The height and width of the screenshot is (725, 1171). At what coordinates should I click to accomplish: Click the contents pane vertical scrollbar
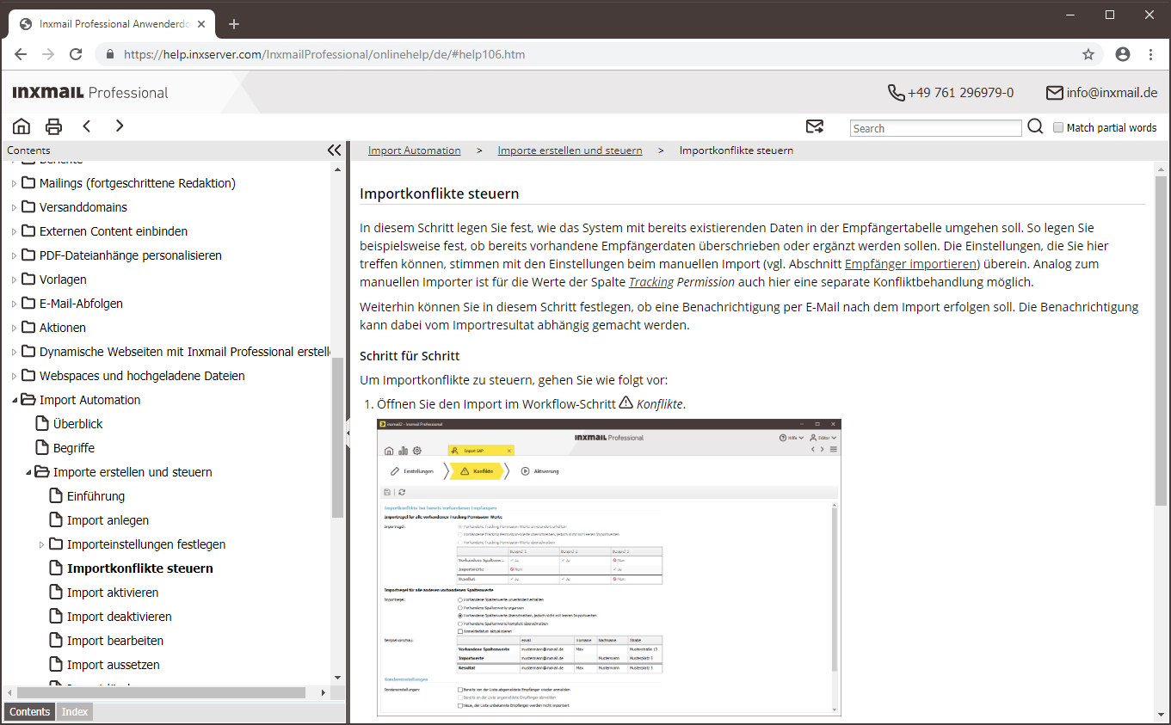(x=337, y=439)
